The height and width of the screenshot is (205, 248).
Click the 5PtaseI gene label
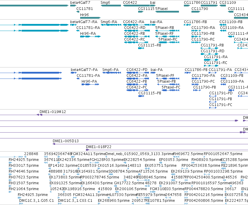(x=161, y=9)
